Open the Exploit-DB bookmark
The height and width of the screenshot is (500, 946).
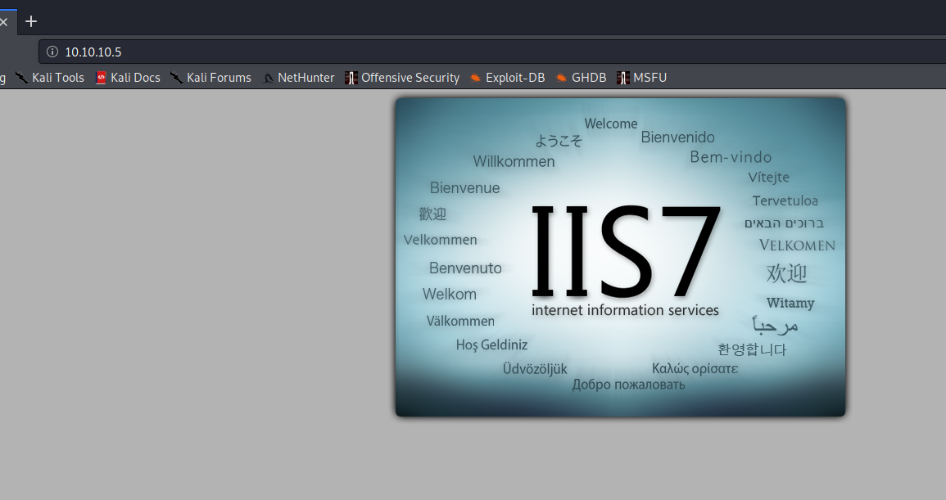pyautogui.click(x=507, y=78)
